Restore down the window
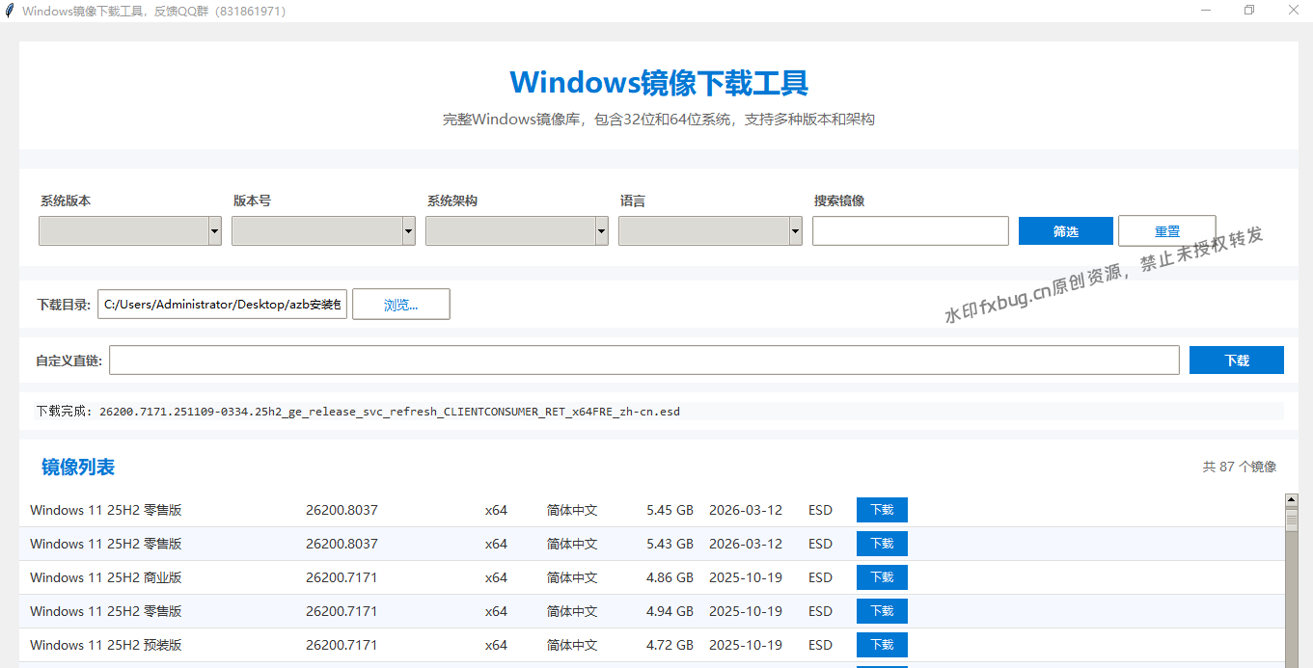Screen dimensions: 1313x668 (x=1249, y=11)
